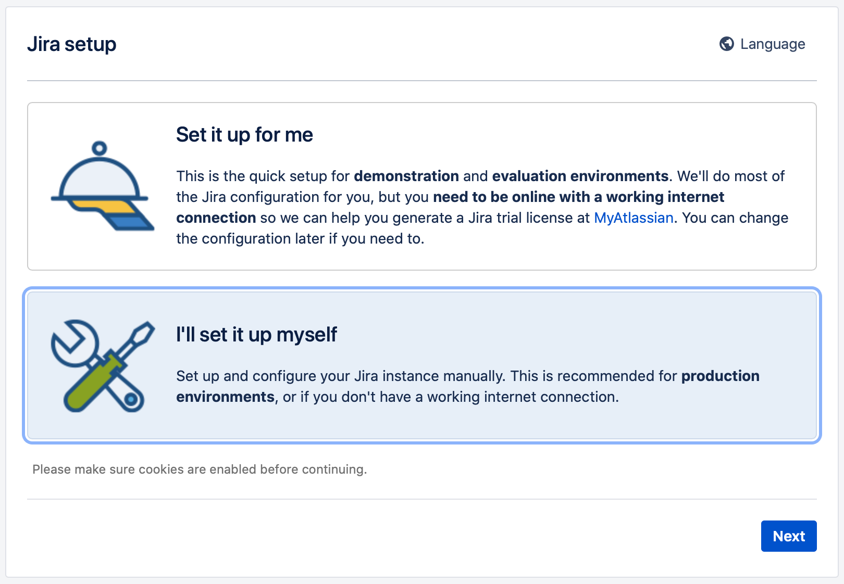Viewport: 844px width, 584px height.
Task: Click the "I'll set it up myself" heading
Action: (x=256, y=335)
